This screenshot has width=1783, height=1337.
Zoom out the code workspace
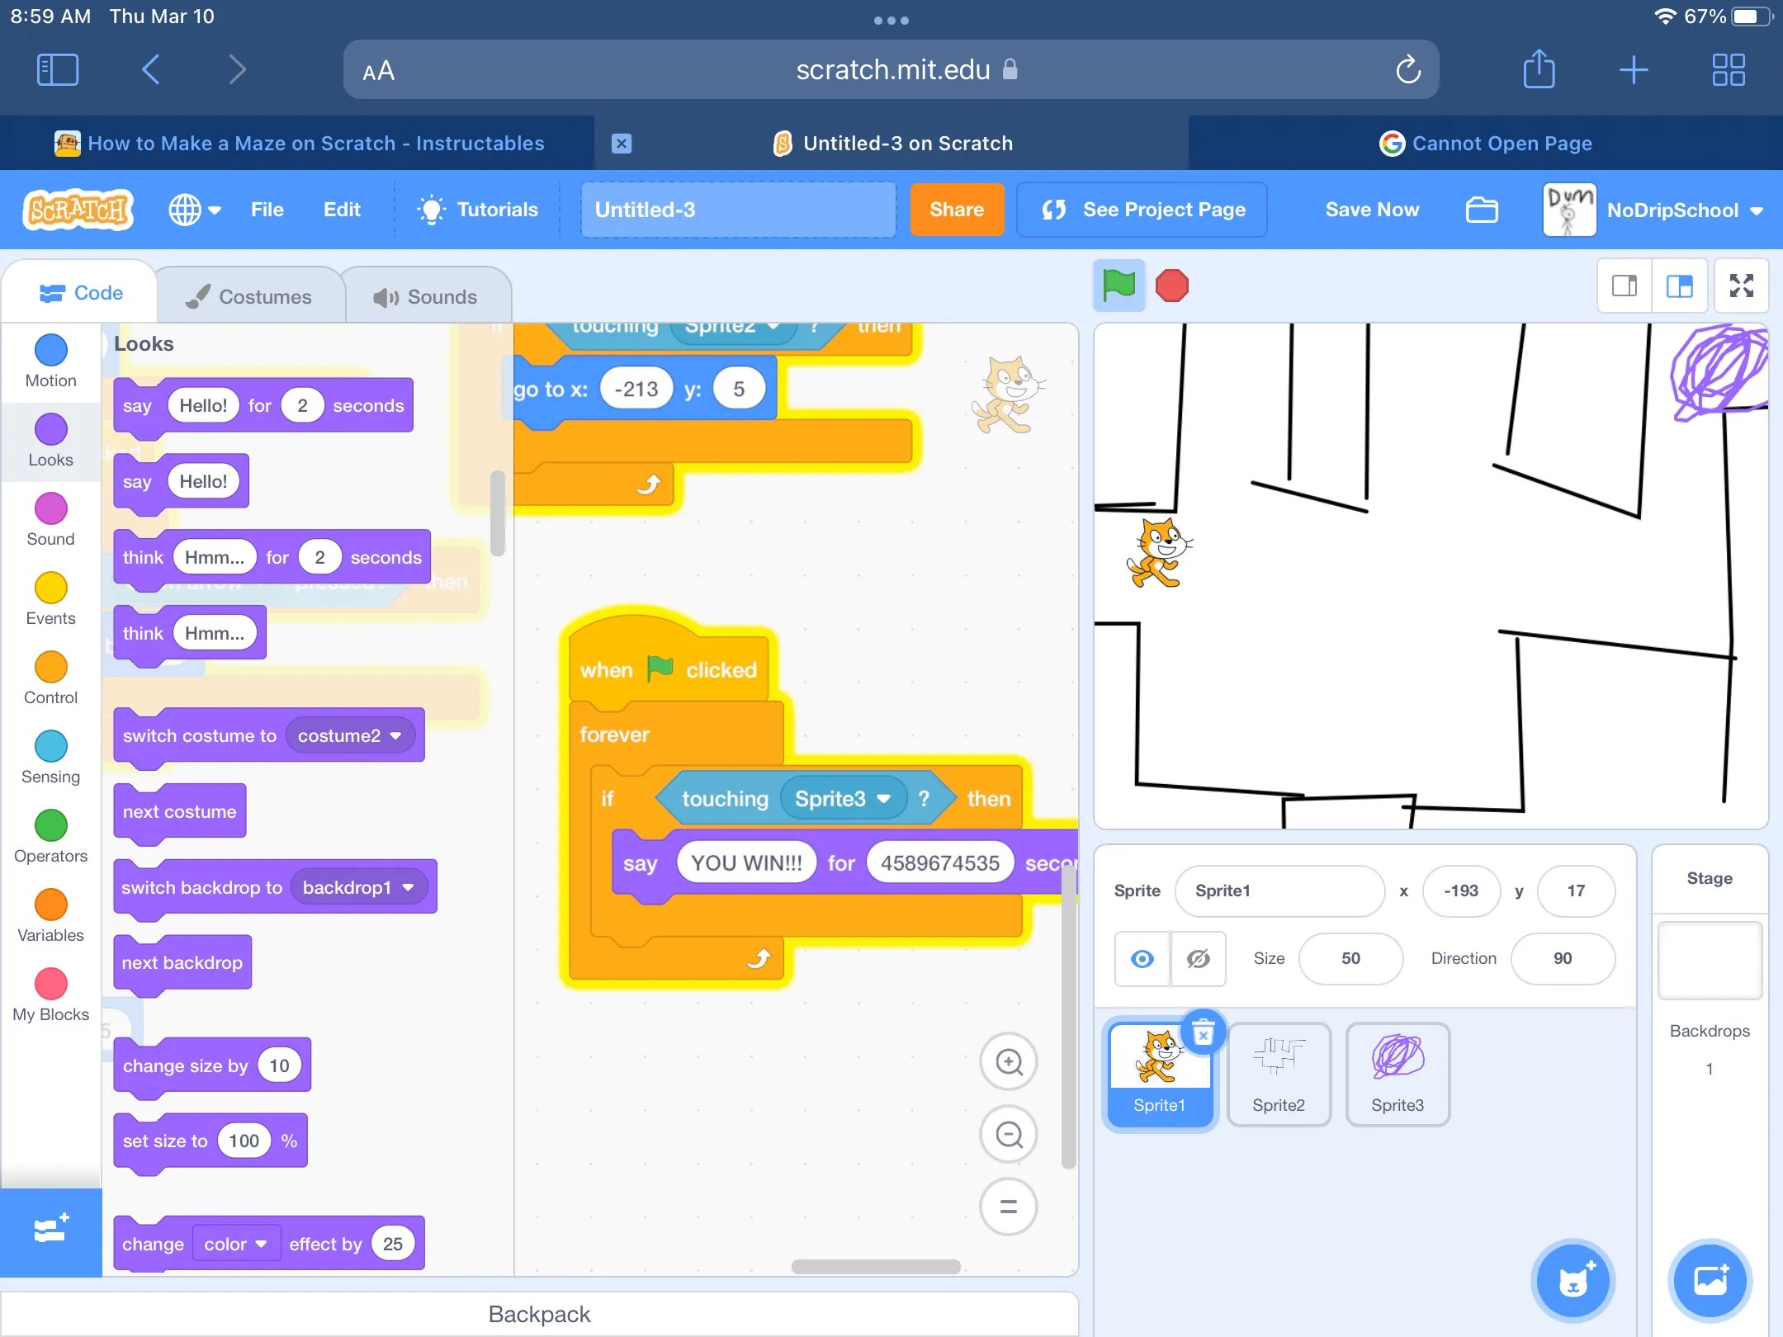click(x=1009, y=1135)
